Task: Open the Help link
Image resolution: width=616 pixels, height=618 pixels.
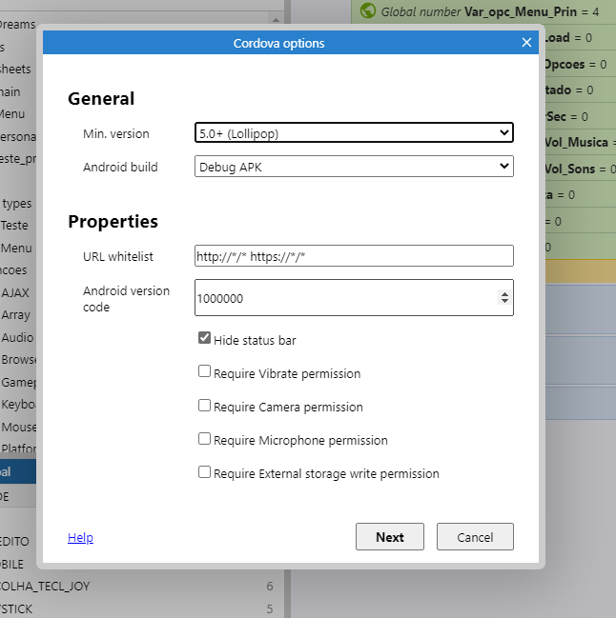Action: (80, 537)
